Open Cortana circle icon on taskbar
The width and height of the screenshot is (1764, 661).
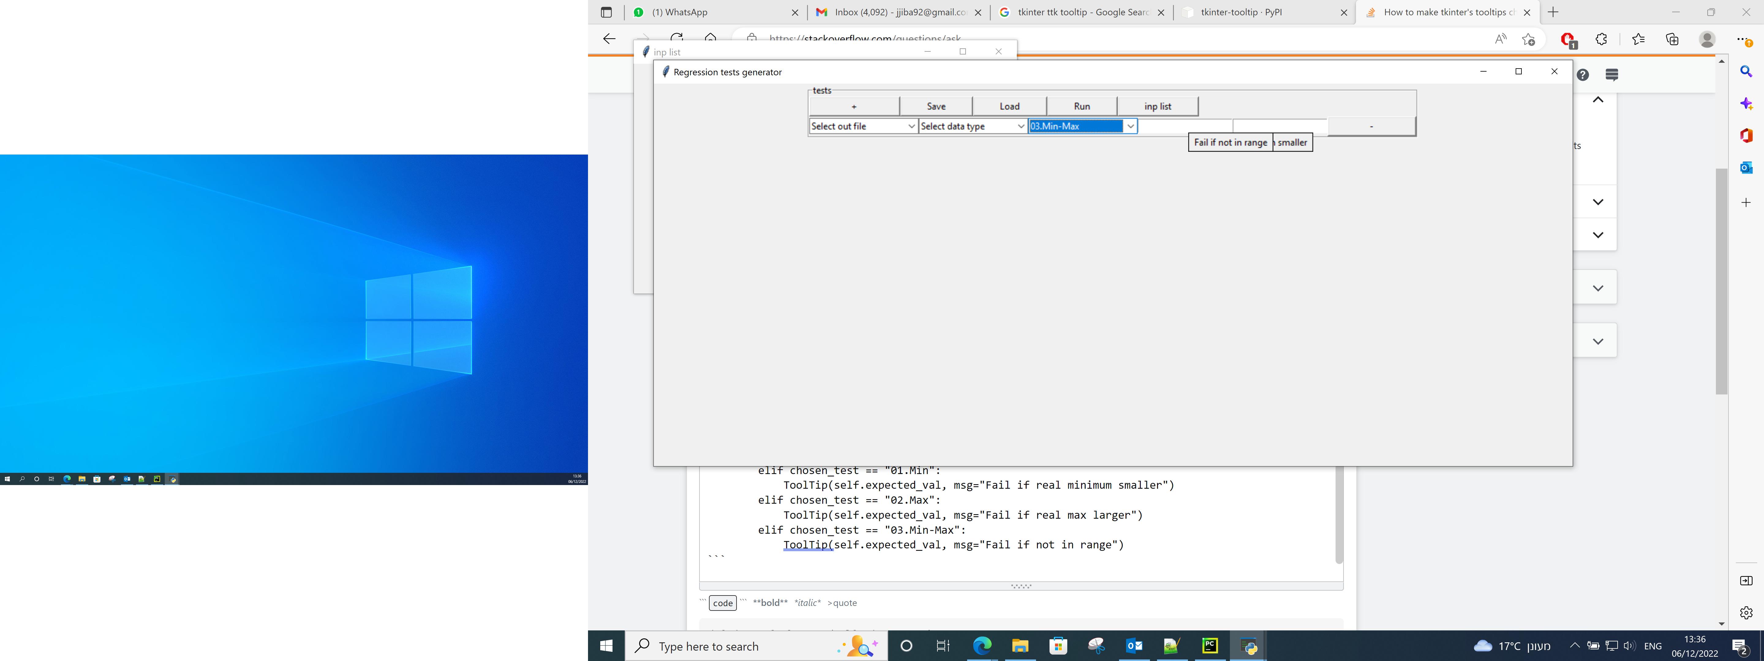click(906, 646)
